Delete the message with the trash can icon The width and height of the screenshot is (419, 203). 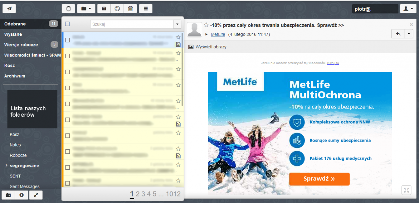[x=130, y=8]
